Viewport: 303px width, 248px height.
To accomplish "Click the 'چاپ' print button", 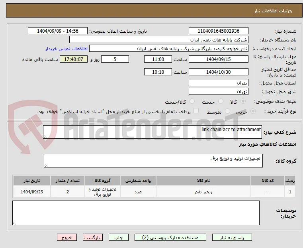I will point(119,237).
